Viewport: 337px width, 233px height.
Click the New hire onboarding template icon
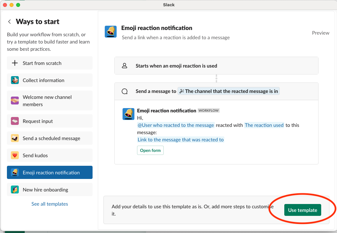click(x=15, y=189)
